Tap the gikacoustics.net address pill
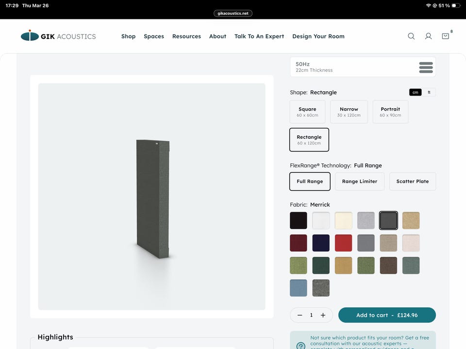The image size is (466, 349). (x=233, y=14)
